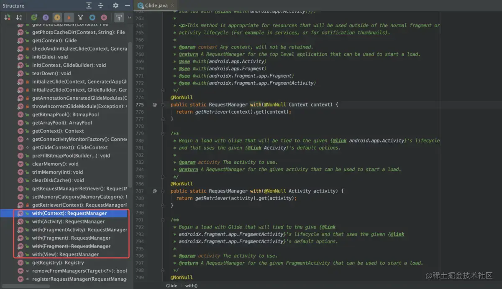Click method icon beside get(Context): Glide
Screen dimensions: 502x289
20,41
